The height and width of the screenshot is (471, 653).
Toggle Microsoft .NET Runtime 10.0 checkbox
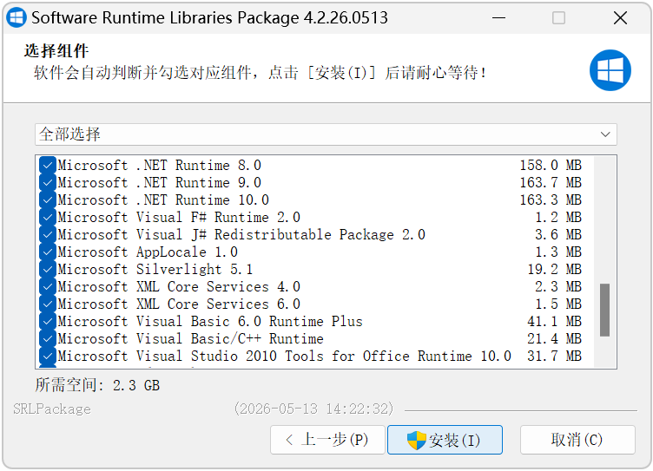click(48, 200)
